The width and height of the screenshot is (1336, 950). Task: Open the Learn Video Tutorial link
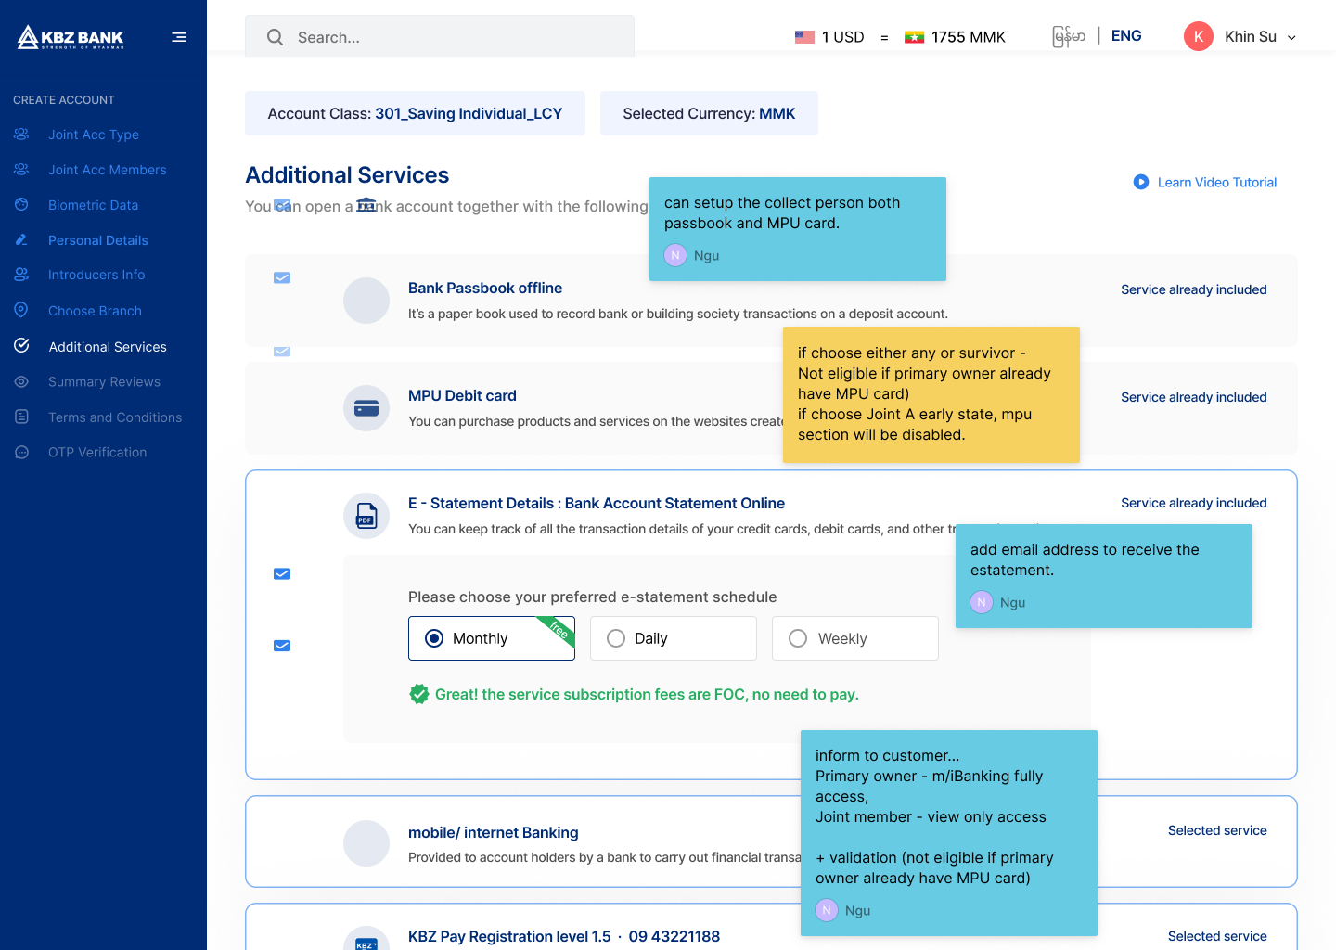(x=1217, y=182)
